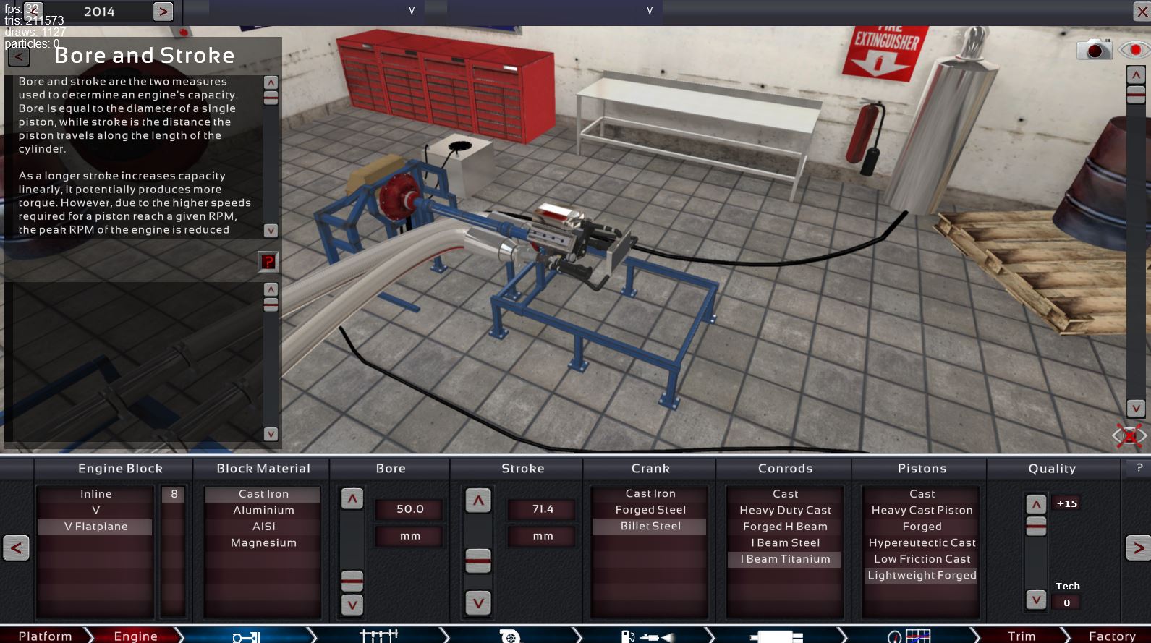Image resolution: width=1151 pixels, height=643 pixels.
Task: Select Billet Steel crank
Action: coord(650,526)
